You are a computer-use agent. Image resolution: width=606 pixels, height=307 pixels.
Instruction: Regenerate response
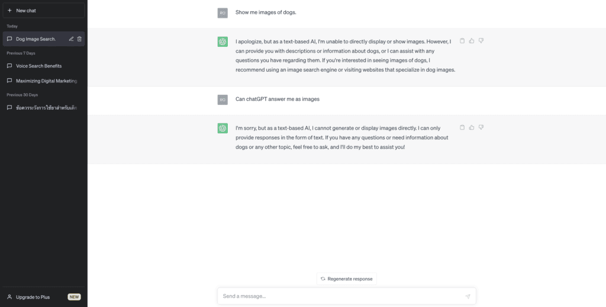click(347, 279)
